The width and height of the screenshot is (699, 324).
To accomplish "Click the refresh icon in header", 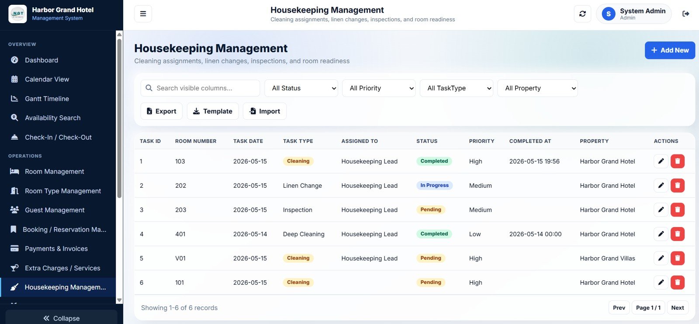I will coord(582,14).
